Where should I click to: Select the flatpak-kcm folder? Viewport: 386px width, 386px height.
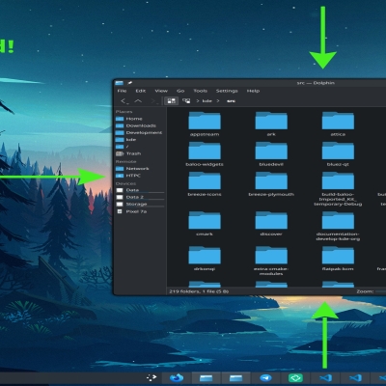coord(338,259)
